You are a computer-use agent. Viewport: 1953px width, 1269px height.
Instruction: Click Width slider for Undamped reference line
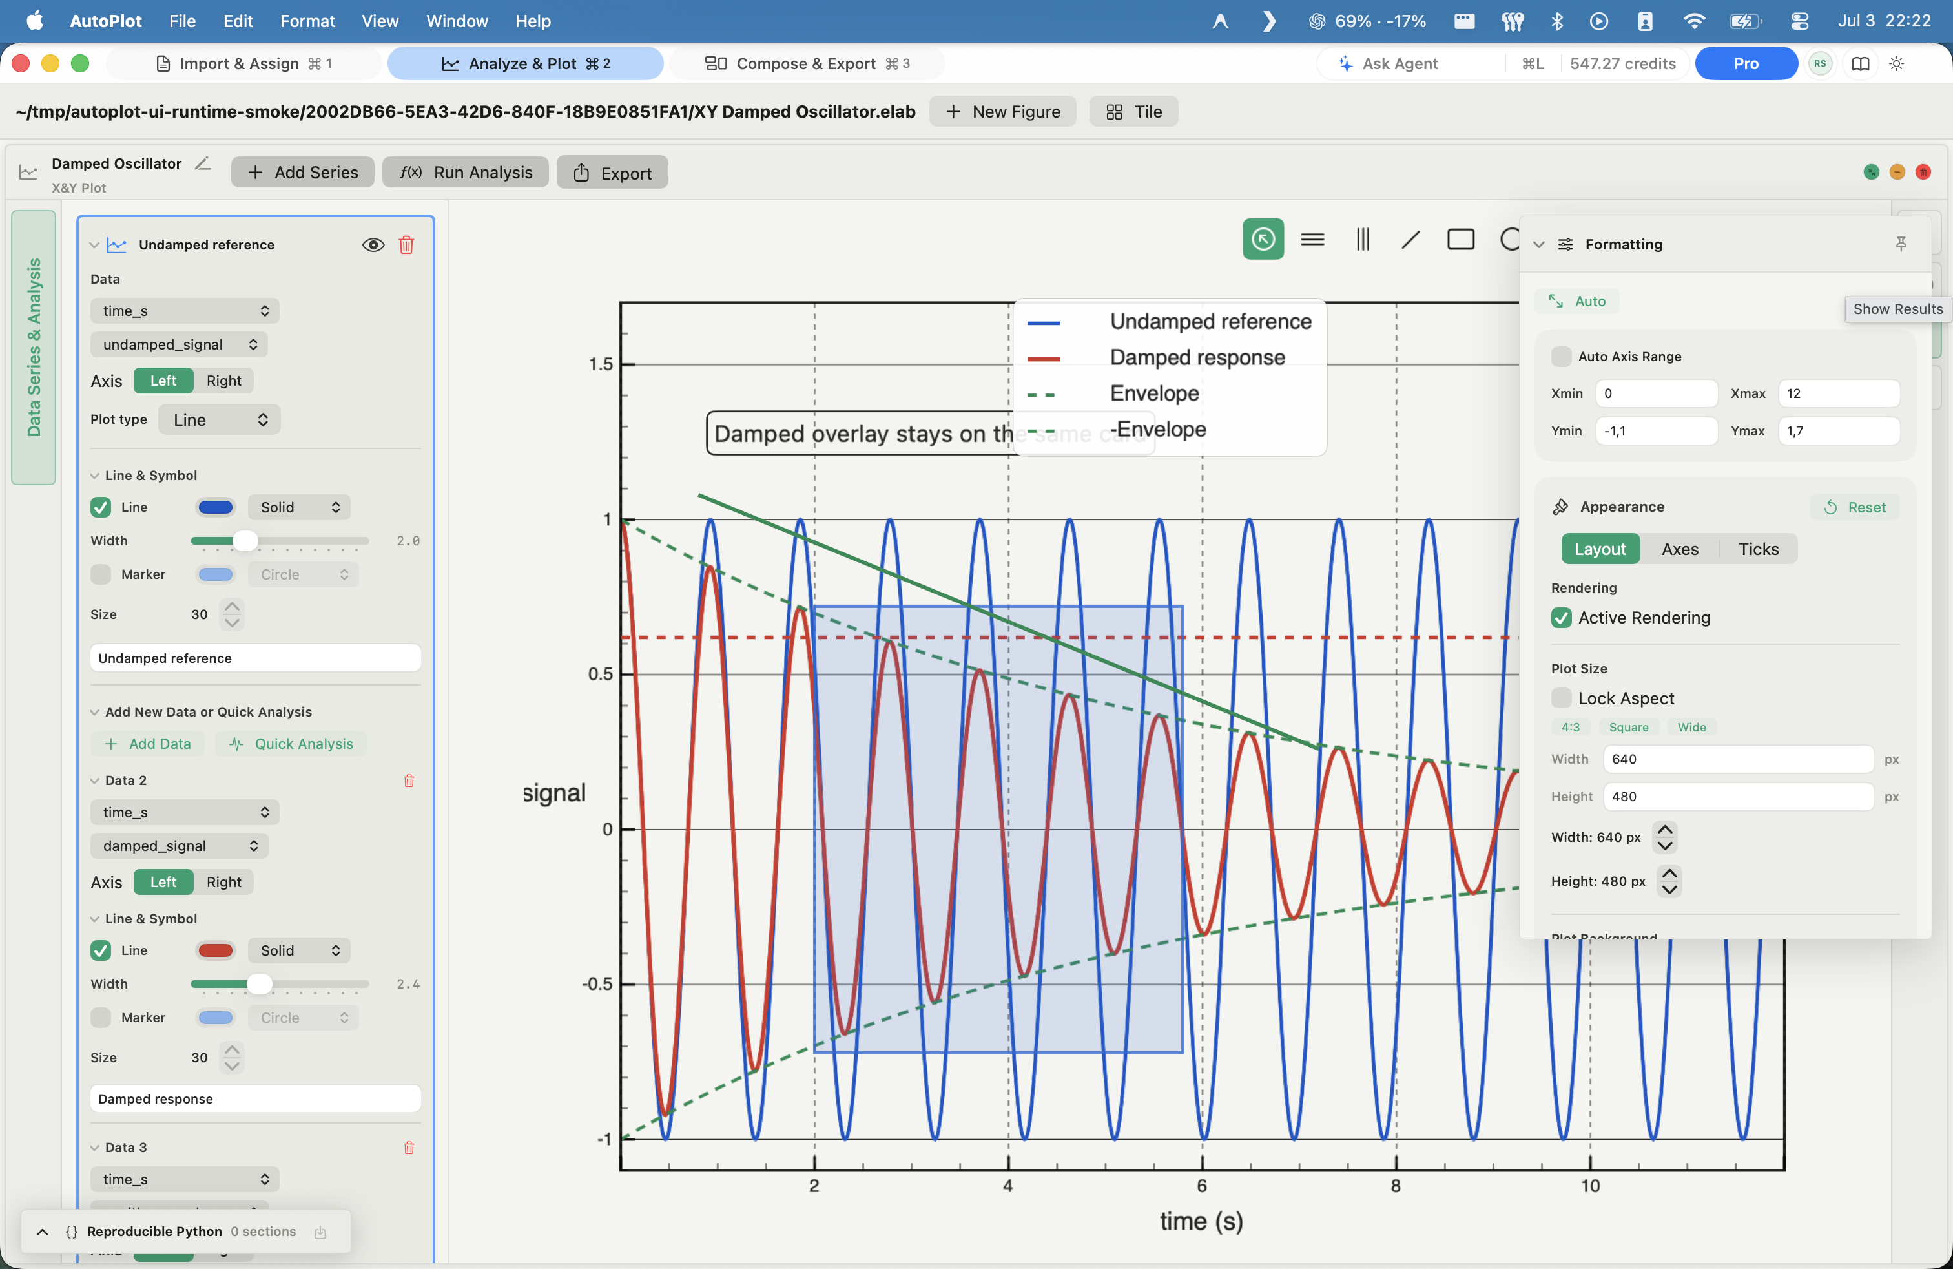click(279, 540)
